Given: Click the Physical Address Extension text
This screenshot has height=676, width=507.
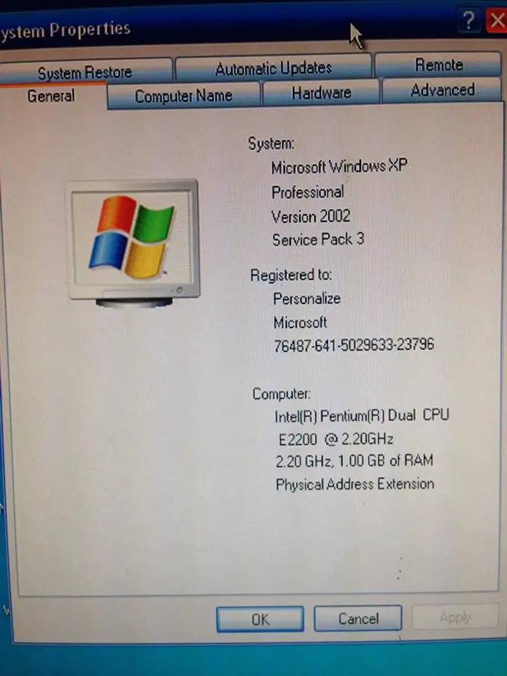Looking at the screenshot, I should pos(354,484).
